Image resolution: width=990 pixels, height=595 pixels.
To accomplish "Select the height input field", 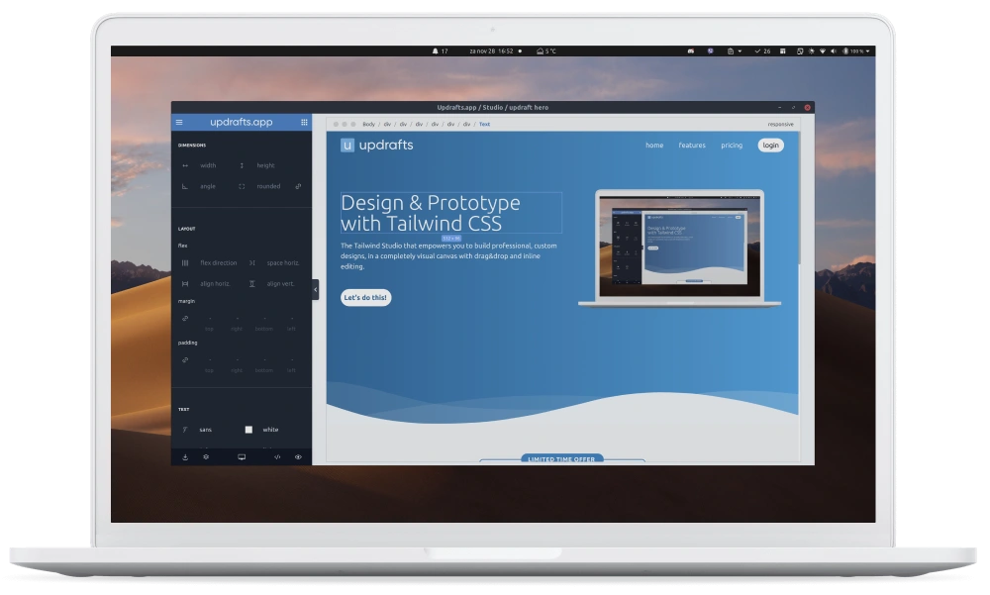I will (265, 165).
